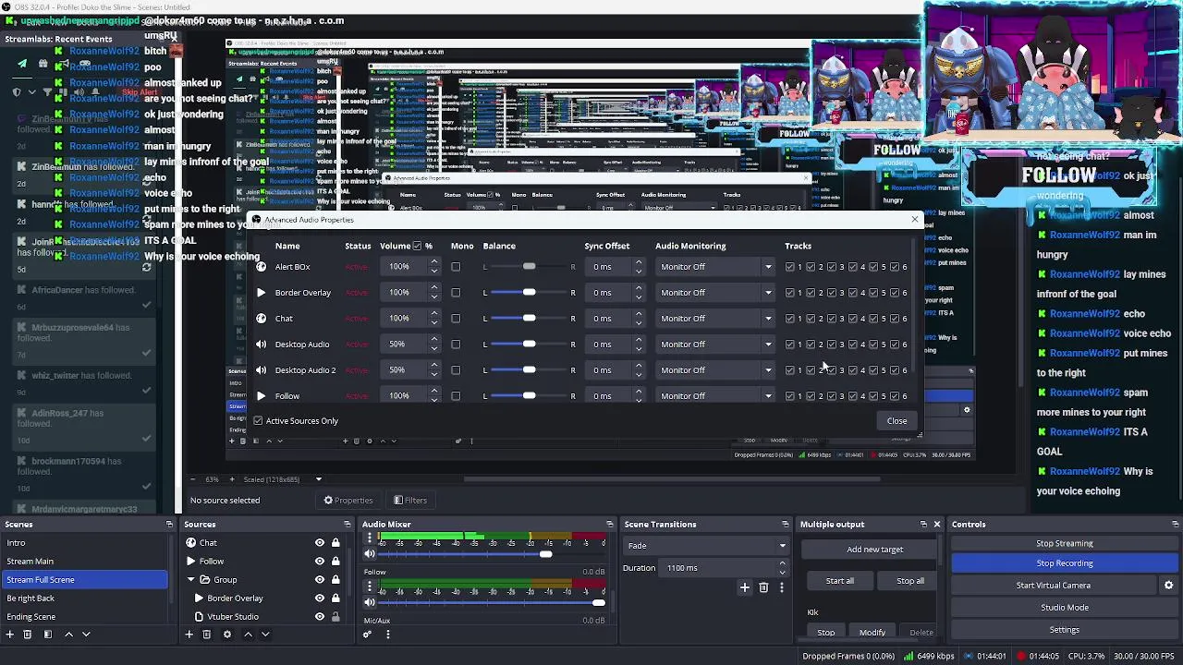Select the Be right Back scene
The width and height of the screenshot is (1183, 665).
click(x=84, y=598)
